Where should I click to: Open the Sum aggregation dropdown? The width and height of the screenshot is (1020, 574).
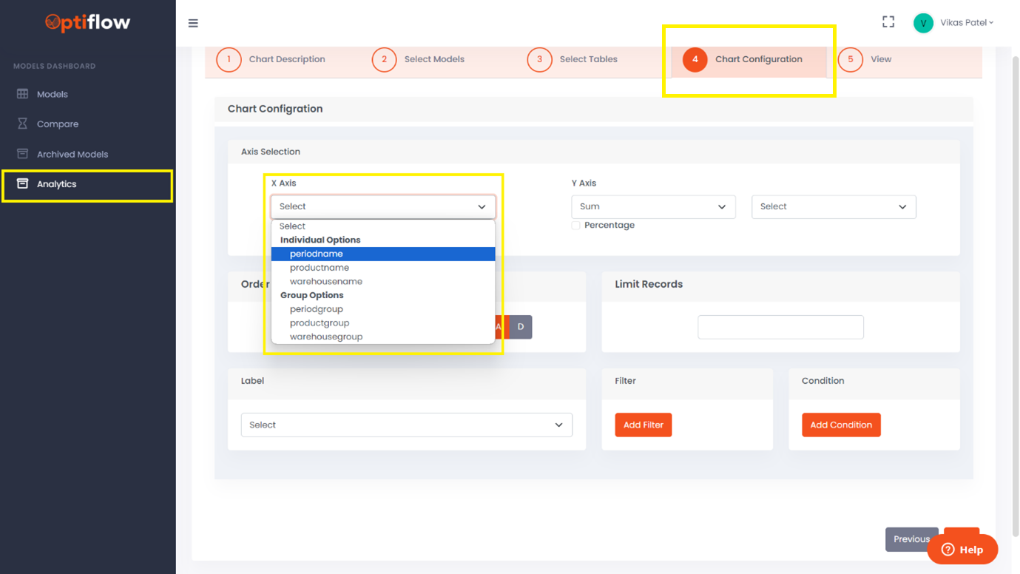coord(653,206)
